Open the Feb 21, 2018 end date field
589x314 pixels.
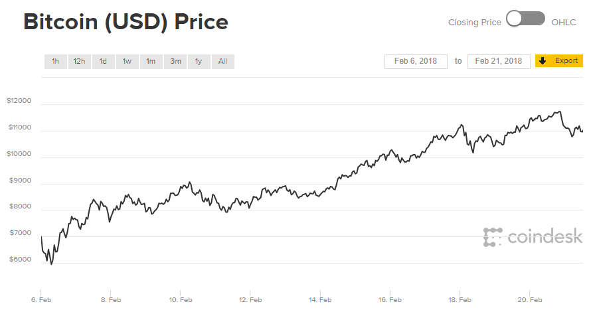(x=499, y=61)
